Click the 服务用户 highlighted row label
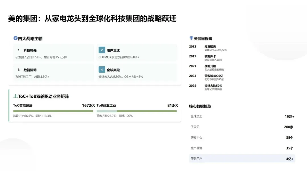Screen dimensions: 307x173 click(x=196, y=159)
